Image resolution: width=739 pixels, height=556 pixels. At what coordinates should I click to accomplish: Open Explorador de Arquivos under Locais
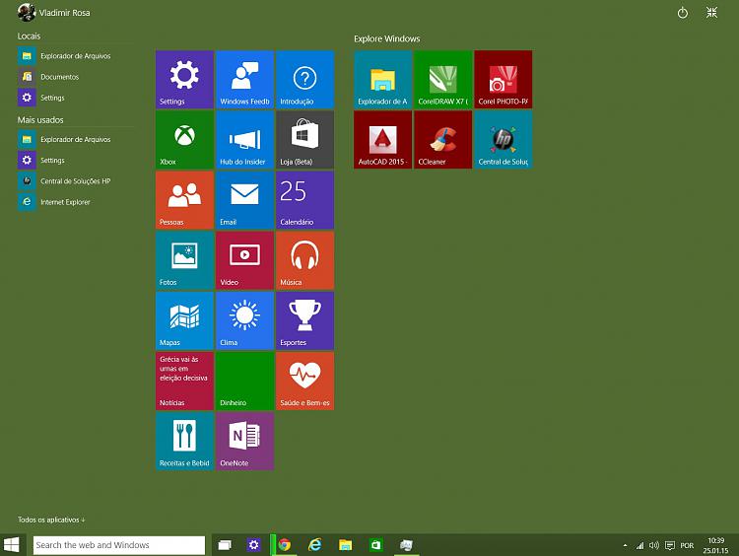pos(65,56)
